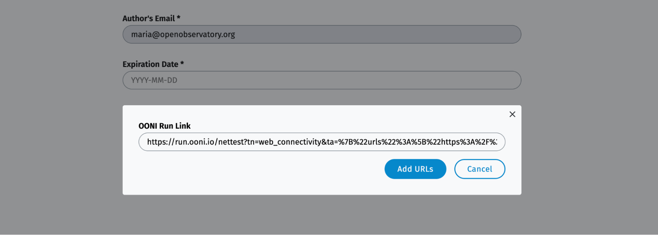This screenshot has width=658, height=235.
Task: Select the Expiration Date input field
Action: pyautogui.click(x=322, y=80)
